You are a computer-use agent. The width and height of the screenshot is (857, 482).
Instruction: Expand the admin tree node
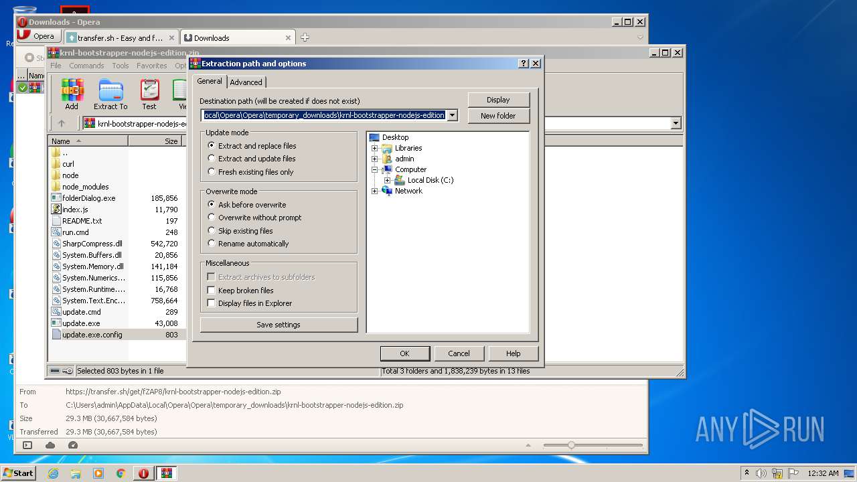374,159
